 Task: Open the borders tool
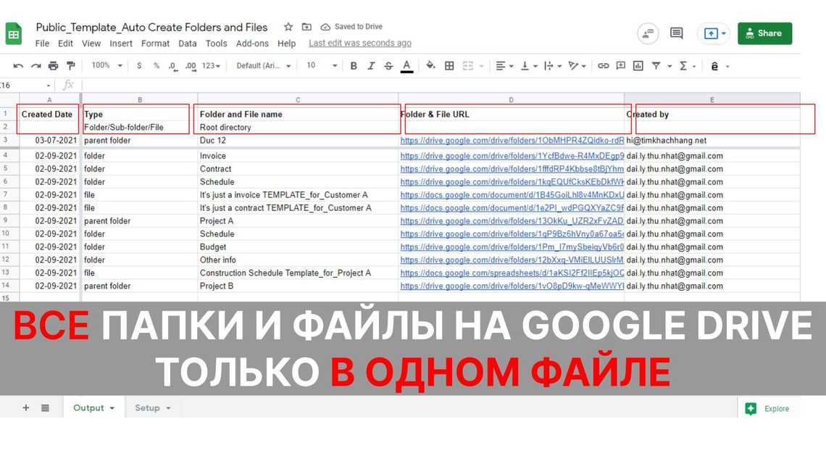449,66
